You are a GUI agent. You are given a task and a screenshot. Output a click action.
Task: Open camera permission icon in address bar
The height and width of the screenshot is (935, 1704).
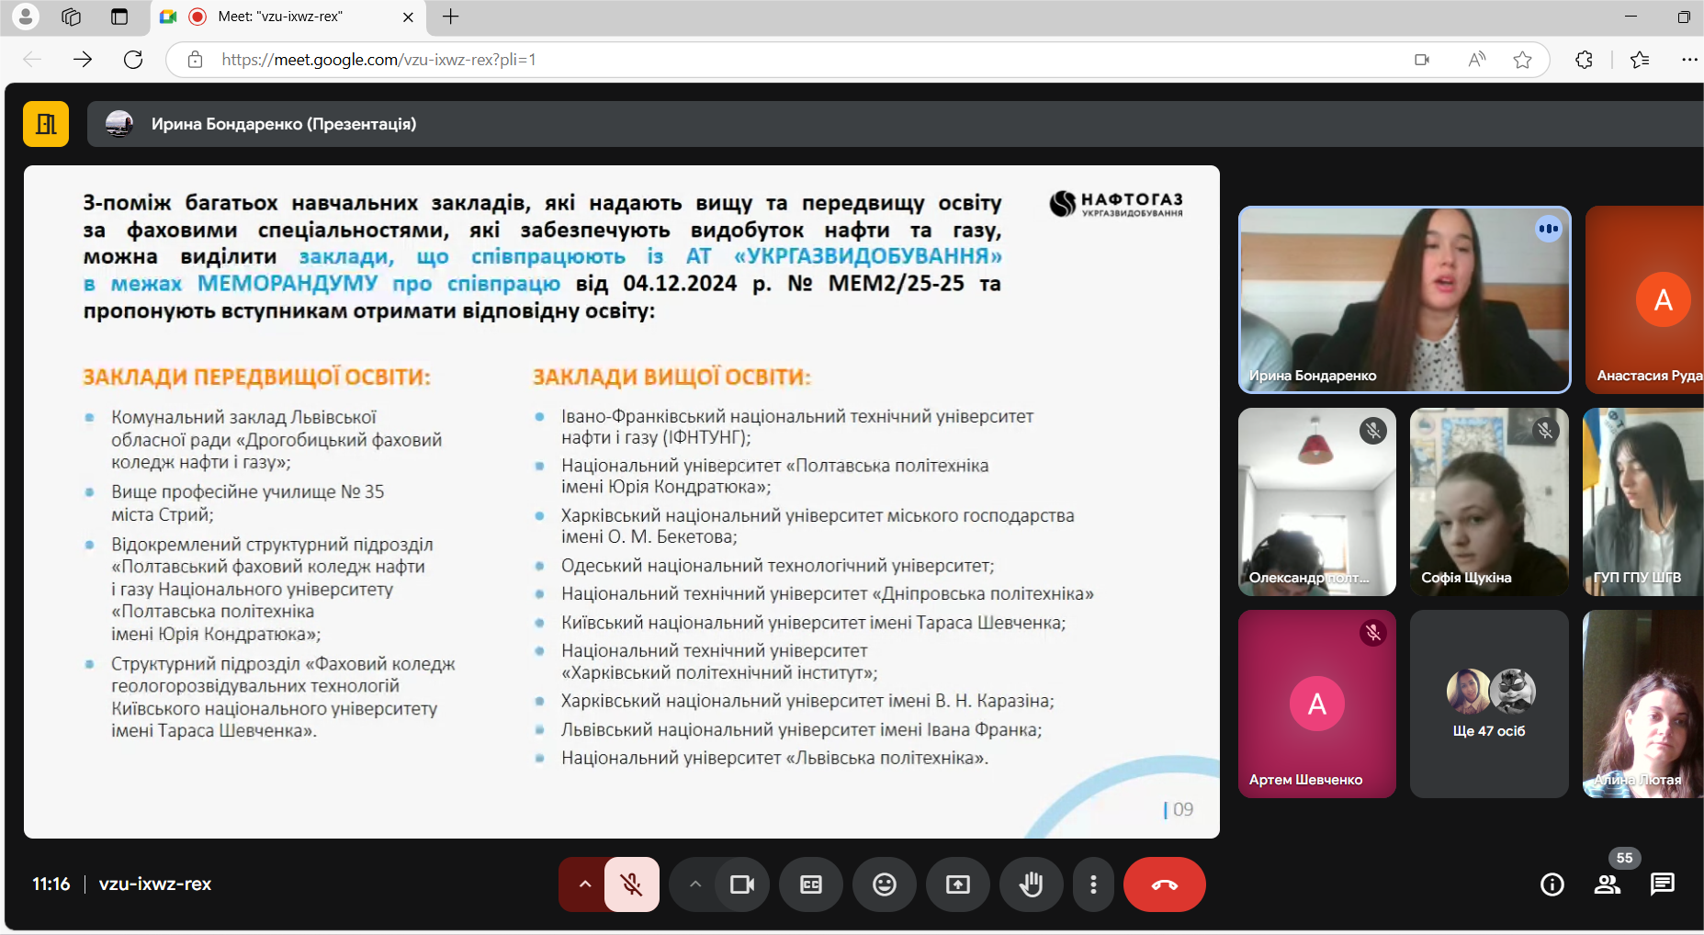coord(1422,60)
